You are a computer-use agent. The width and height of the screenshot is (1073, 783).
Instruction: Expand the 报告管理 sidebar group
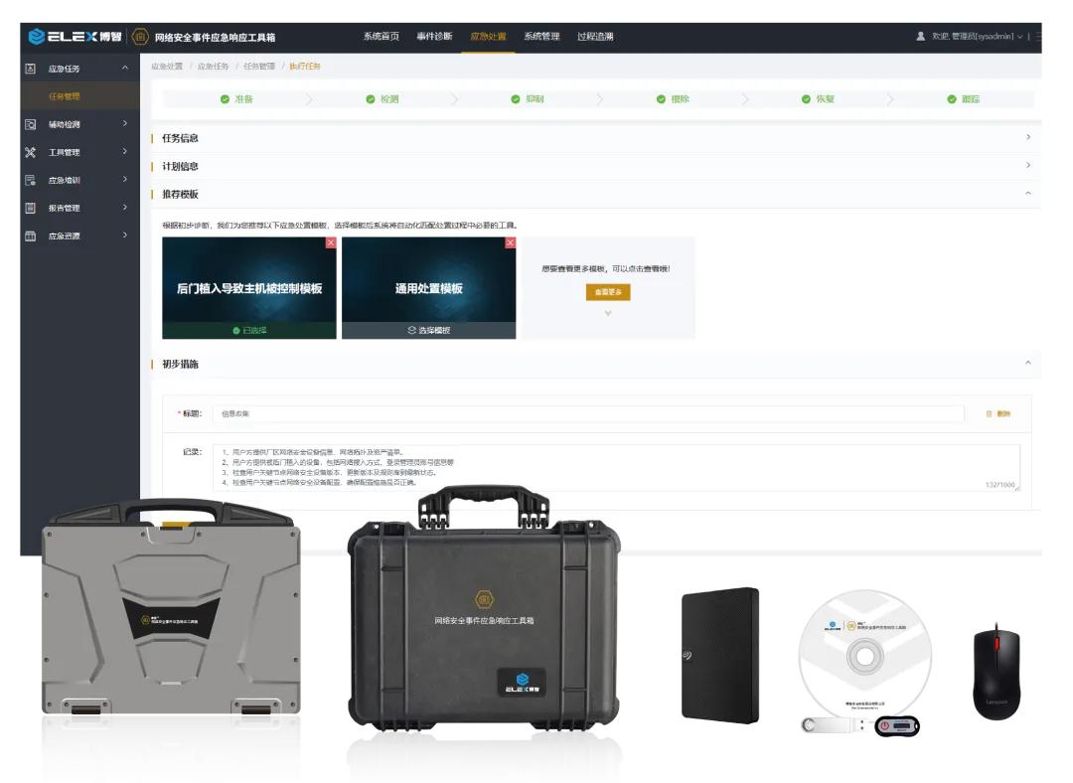[x=124, y=208]
